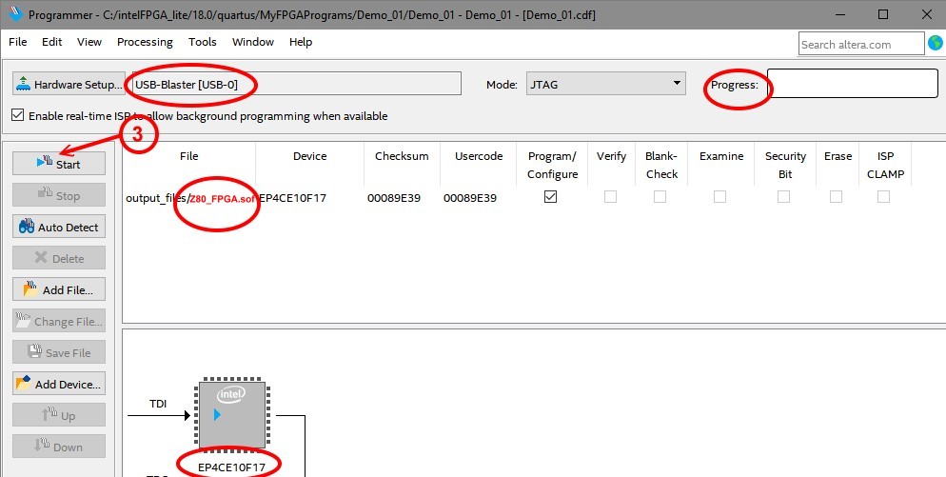Click the Start programming button

point(58,164)
